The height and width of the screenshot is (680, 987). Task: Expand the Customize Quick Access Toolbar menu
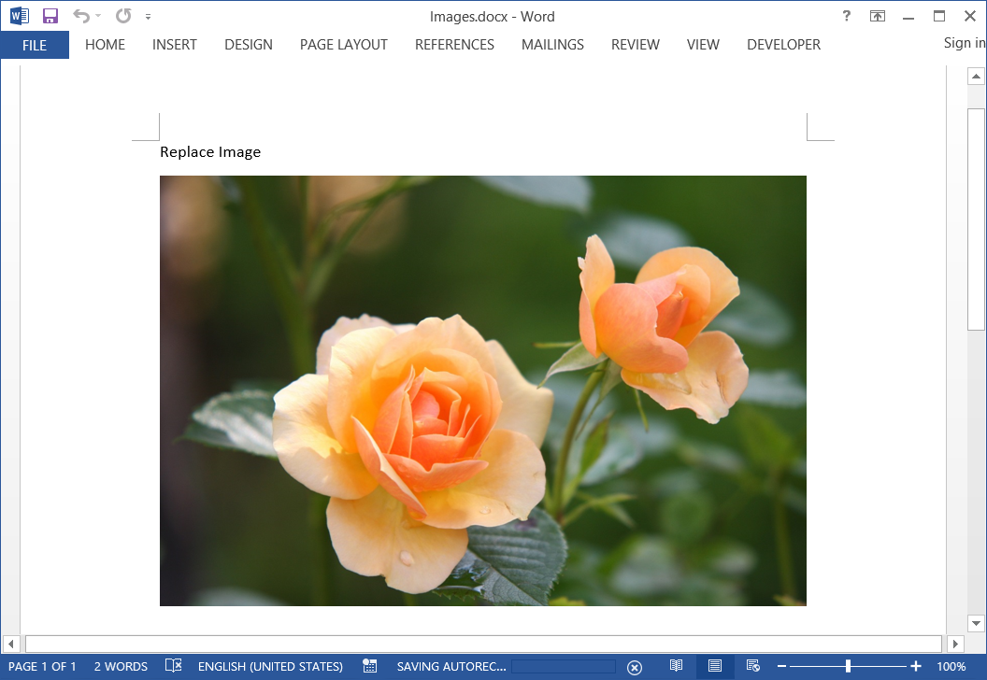tap(147, 16)
